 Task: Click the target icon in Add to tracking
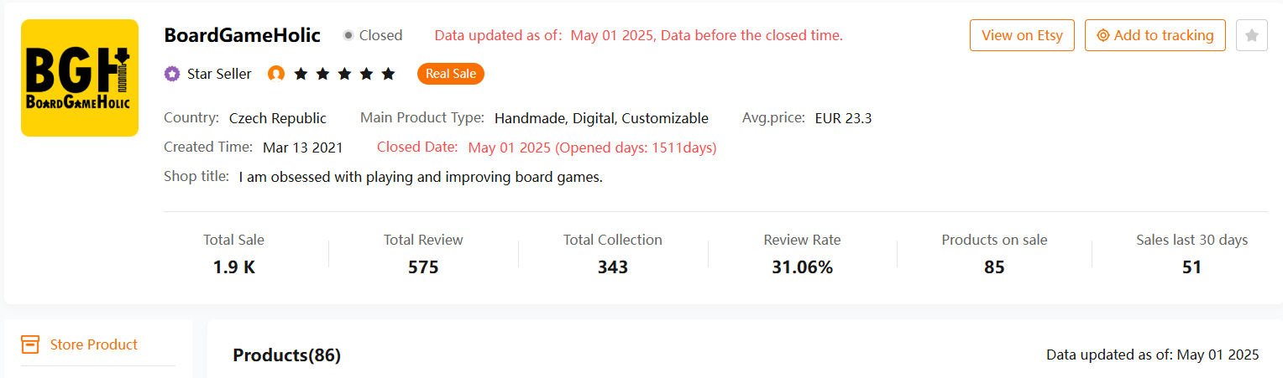[x=1103, y=35]
